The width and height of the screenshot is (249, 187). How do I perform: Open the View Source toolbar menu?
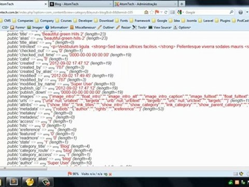pyautogui.click(x=160, y=28)
